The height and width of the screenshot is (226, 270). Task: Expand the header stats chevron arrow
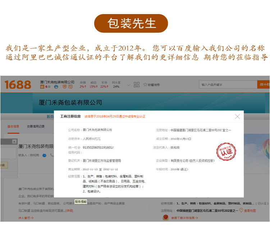[x=128, y=85]
